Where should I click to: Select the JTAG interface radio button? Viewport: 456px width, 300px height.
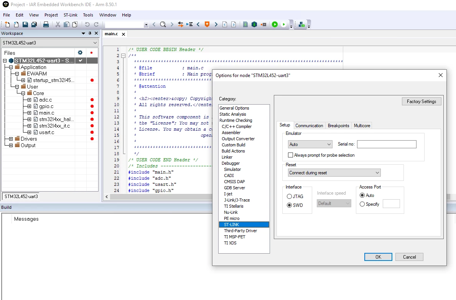pyautogui.click(x=289, y=196)
